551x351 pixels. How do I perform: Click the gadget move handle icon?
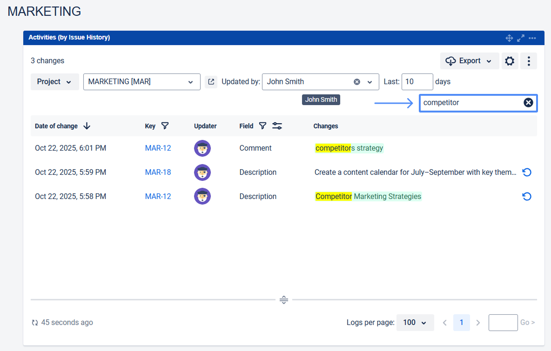tap(509, 38)
